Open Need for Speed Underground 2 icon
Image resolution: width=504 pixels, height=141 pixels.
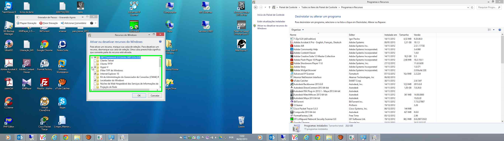(x=241, y=28)
